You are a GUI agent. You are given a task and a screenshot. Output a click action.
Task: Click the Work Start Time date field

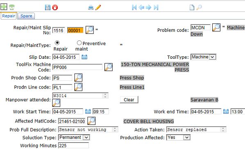point(68,111)
